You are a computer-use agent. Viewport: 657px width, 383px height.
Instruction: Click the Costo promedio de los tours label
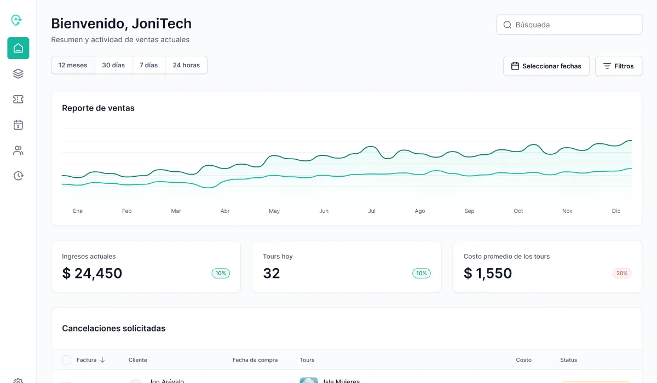pos(506,256)
